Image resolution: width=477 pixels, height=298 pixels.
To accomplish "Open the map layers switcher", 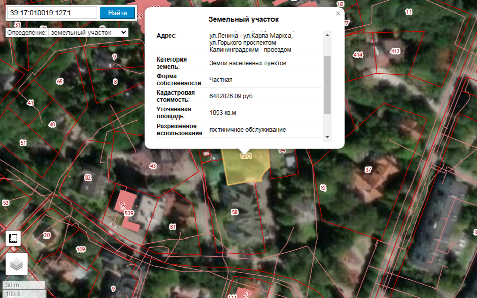I will coord(17,265).
